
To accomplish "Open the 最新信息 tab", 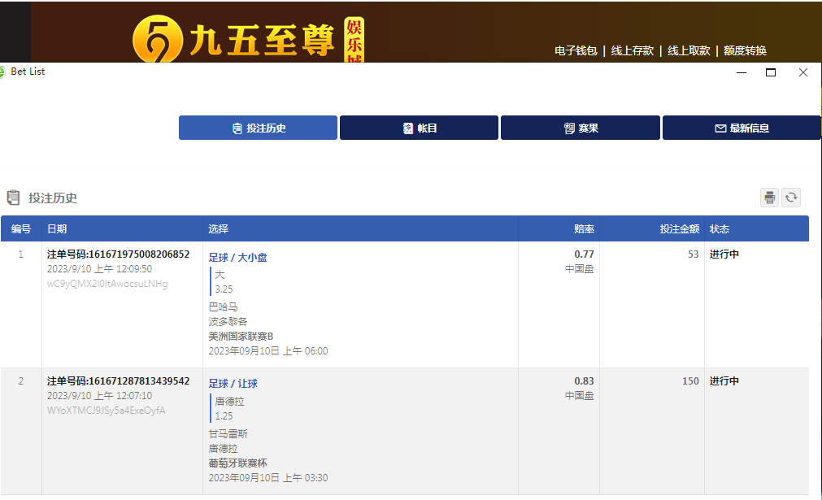I will tap(742, 128).
